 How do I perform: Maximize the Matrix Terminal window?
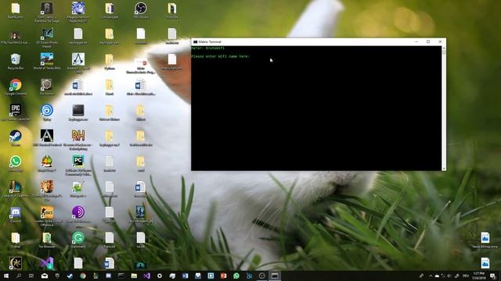click(x=428, y=41)
